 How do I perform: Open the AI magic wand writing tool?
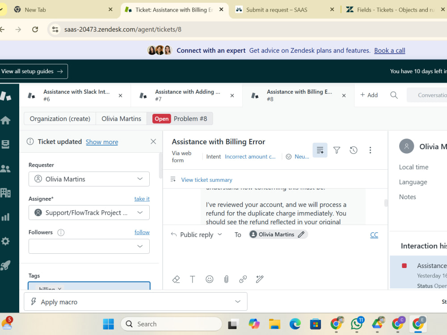[x=260, y=279]
